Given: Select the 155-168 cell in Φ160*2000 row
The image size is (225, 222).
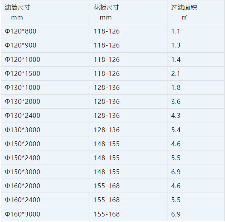Looking at the screenshot, I should tap(107, 186).
